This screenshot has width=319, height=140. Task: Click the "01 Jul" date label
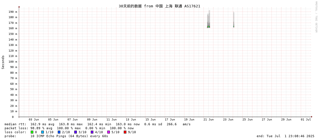pos(306,120)
